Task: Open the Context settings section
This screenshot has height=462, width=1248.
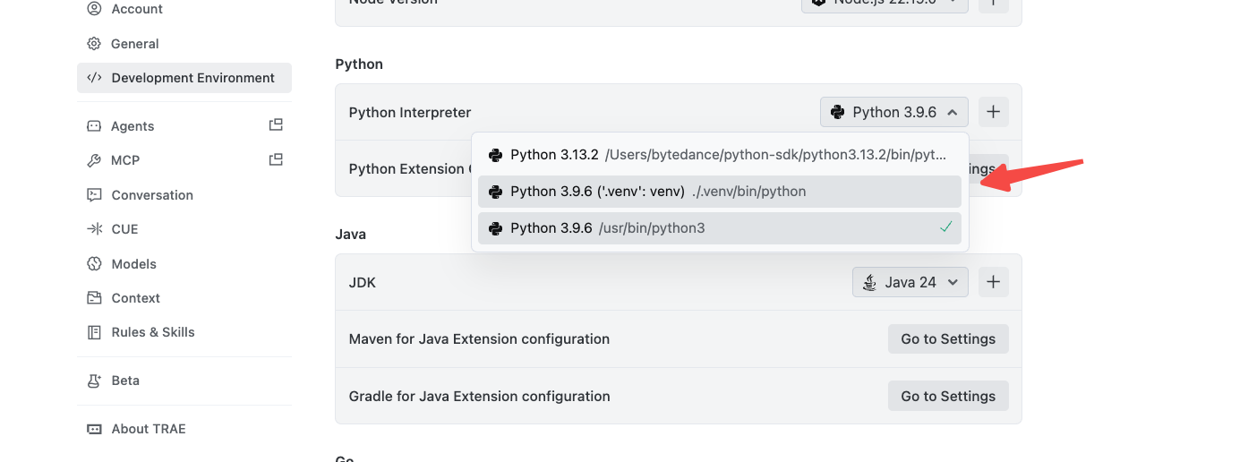Action: click(134, 298)
